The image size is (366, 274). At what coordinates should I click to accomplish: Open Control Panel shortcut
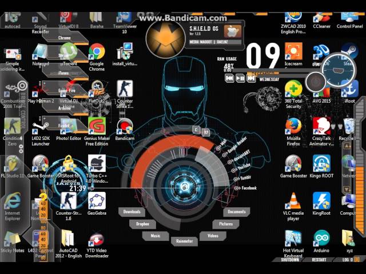pos(349,18)
